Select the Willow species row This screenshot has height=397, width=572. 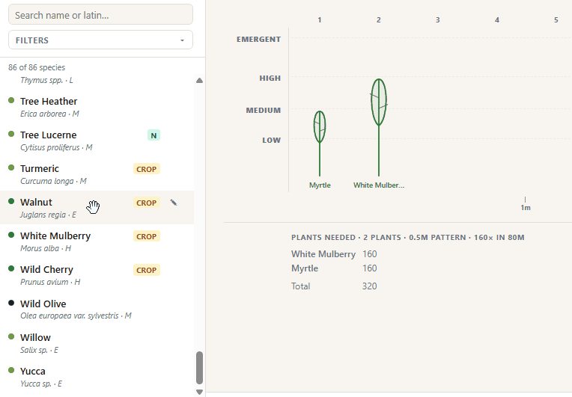97,342
